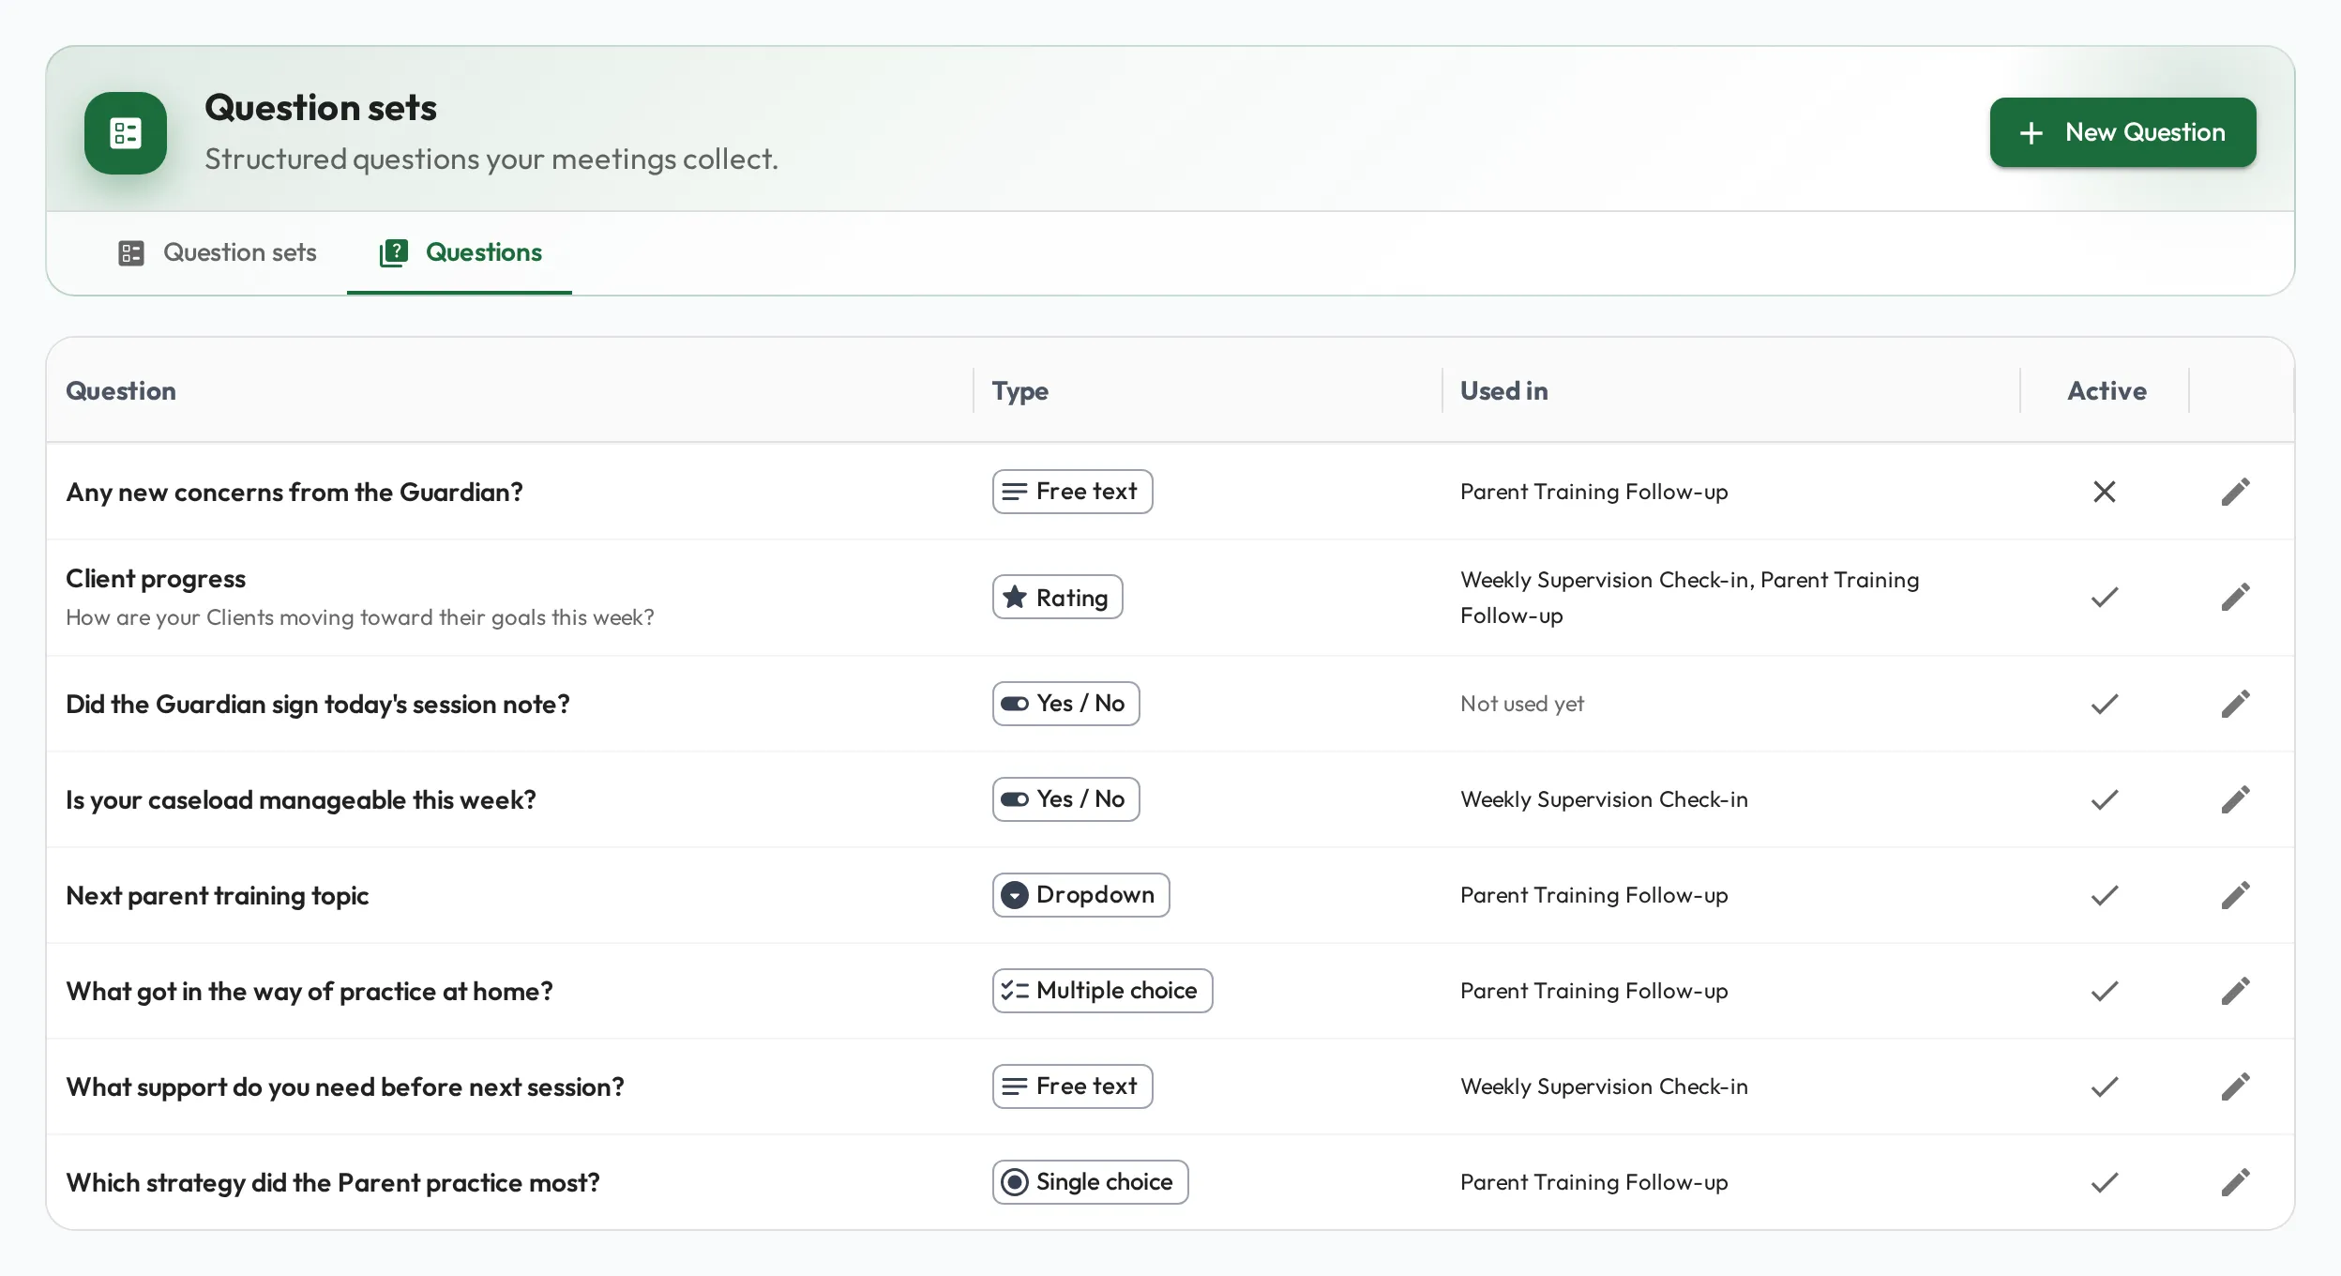Click the Used in column header
2341x1276 pixels.
click(x=1503, y=390)
